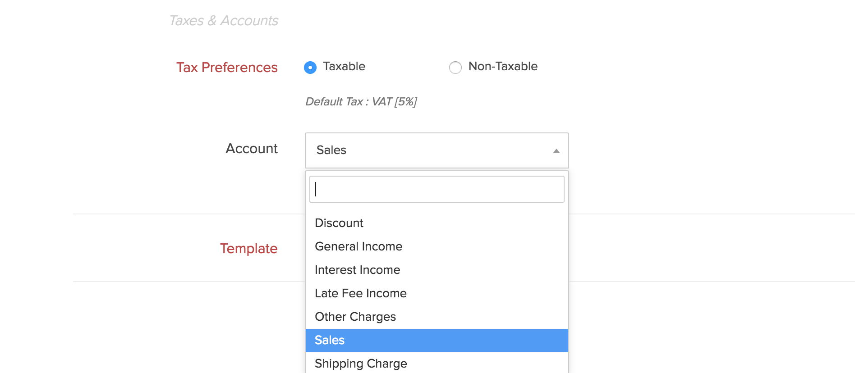Click the Template label

(248, 249)
